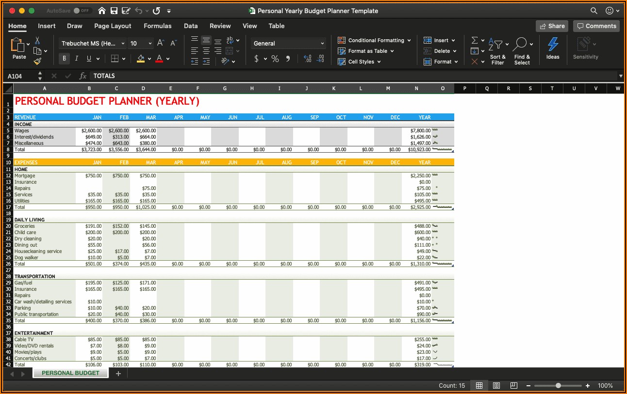This screenshot has width=627, height=394.
Task: Click the Share button
Action: click(x=551, y=26)
